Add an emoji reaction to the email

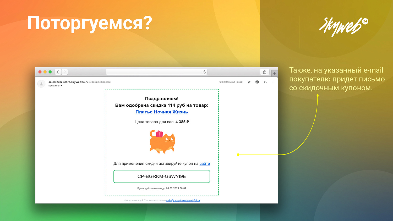pyautogui.click(x=257, y=82)
